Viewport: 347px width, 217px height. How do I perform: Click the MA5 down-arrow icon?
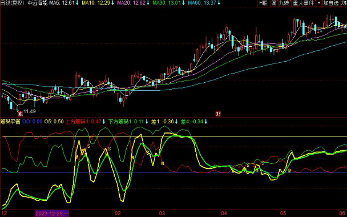pos(77,3)
